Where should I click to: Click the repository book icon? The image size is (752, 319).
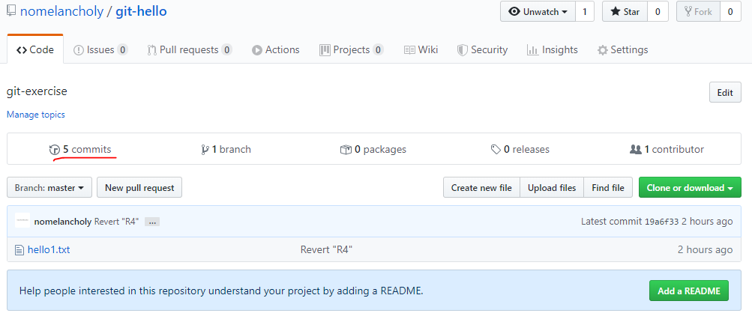tap(11, 11)
